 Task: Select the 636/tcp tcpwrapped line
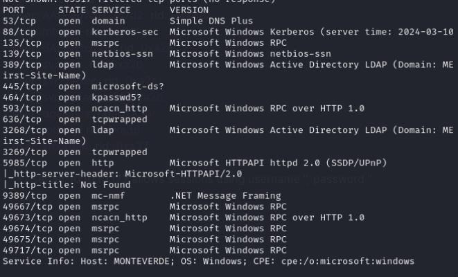[75, 119]
